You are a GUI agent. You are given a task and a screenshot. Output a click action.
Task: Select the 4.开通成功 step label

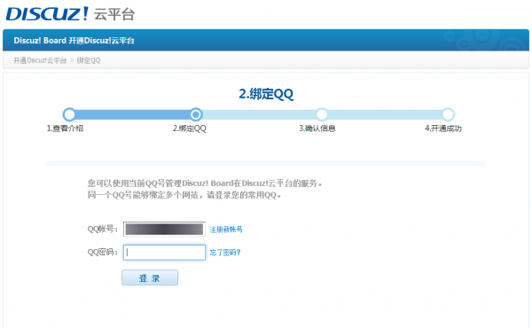coord(443,129)
